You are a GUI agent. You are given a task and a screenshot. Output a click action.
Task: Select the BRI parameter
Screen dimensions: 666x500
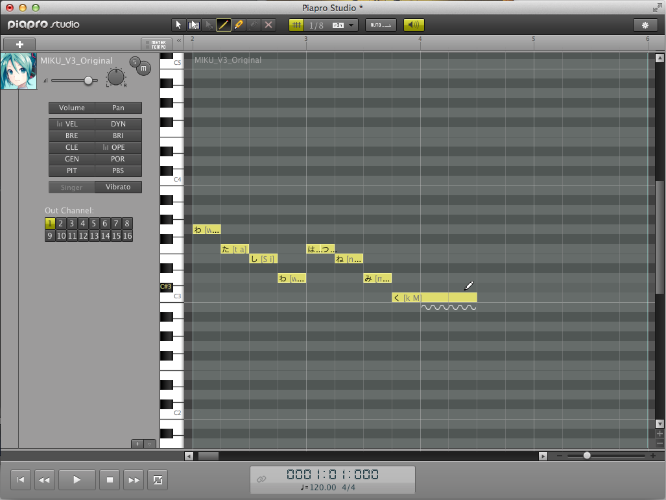point(118,136)
